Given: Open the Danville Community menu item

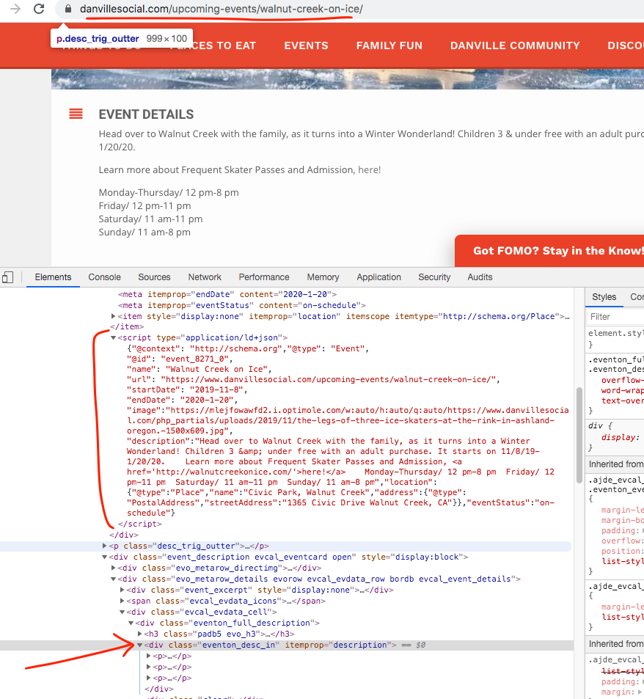Looking at the screenshot, I should tap(515, 45).
